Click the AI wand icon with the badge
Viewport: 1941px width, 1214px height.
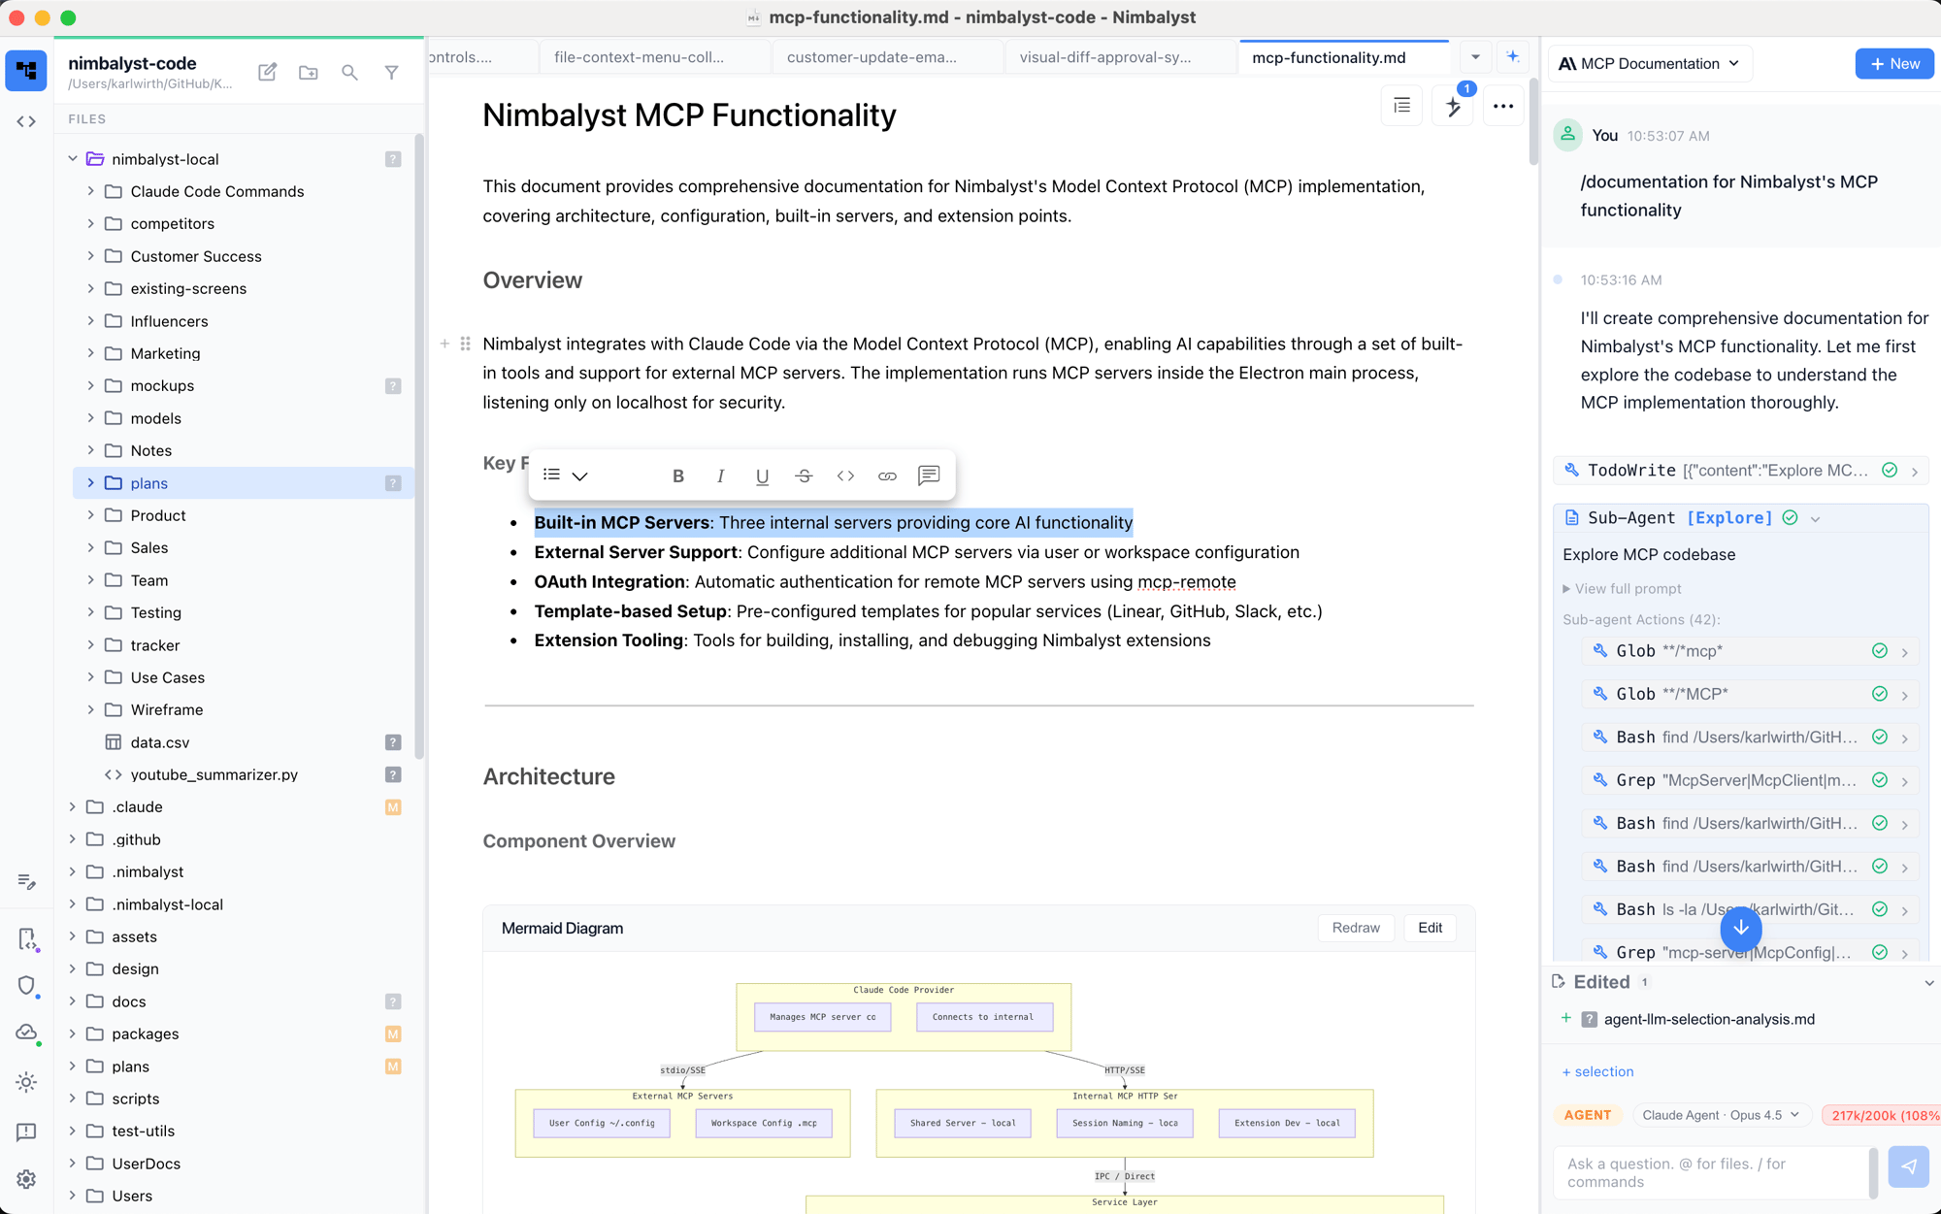(1453, 107)
